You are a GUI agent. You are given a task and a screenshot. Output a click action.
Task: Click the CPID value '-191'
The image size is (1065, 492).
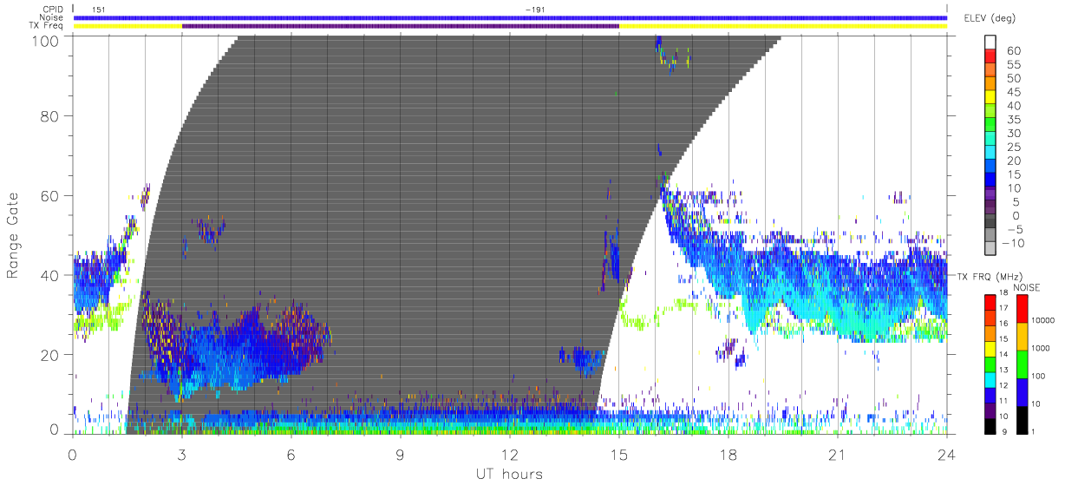click(x=535, y=10)
